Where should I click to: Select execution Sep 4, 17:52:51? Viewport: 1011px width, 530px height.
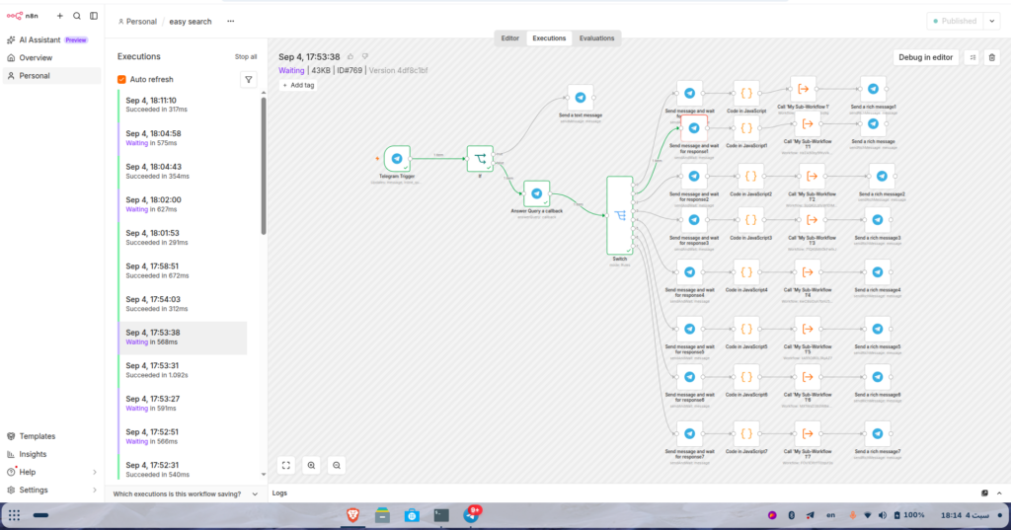pyautogui.click(x=183, y=437)
